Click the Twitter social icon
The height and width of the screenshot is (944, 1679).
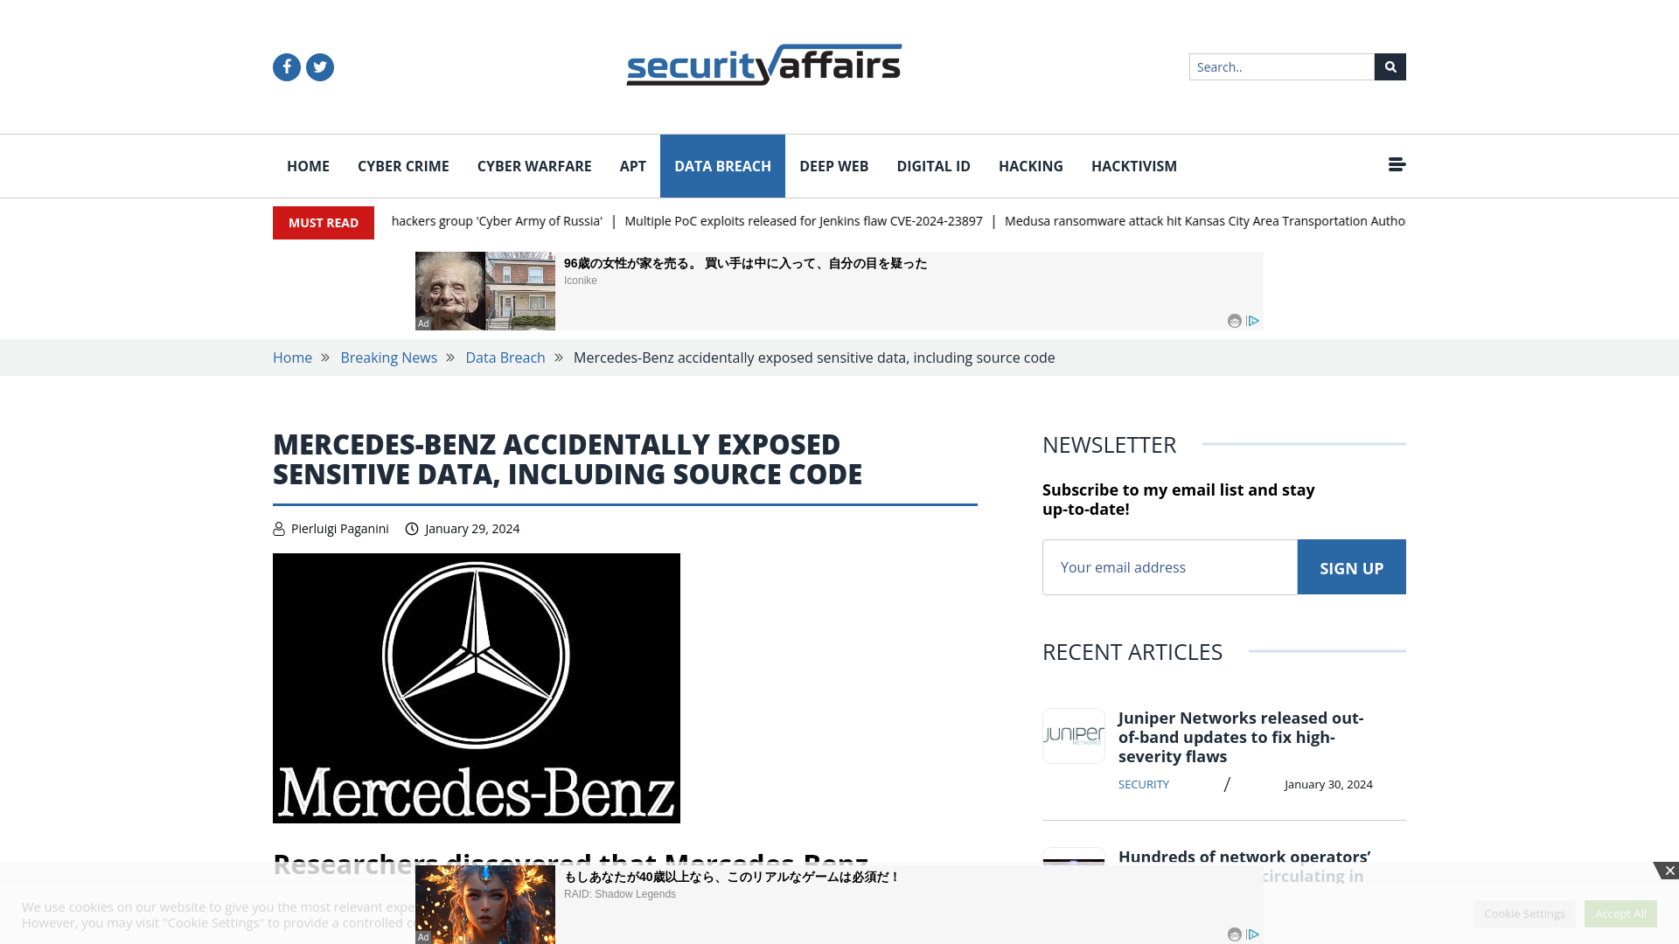(x=319, y=66)
